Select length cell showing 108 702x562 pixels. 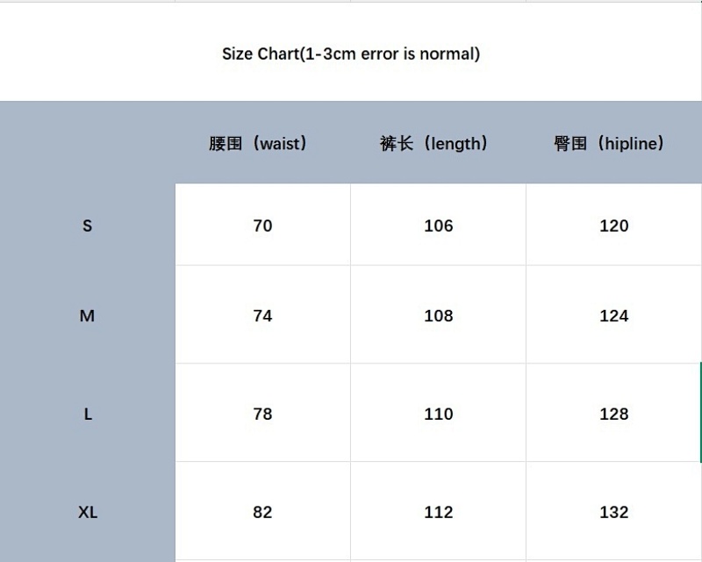438,315
